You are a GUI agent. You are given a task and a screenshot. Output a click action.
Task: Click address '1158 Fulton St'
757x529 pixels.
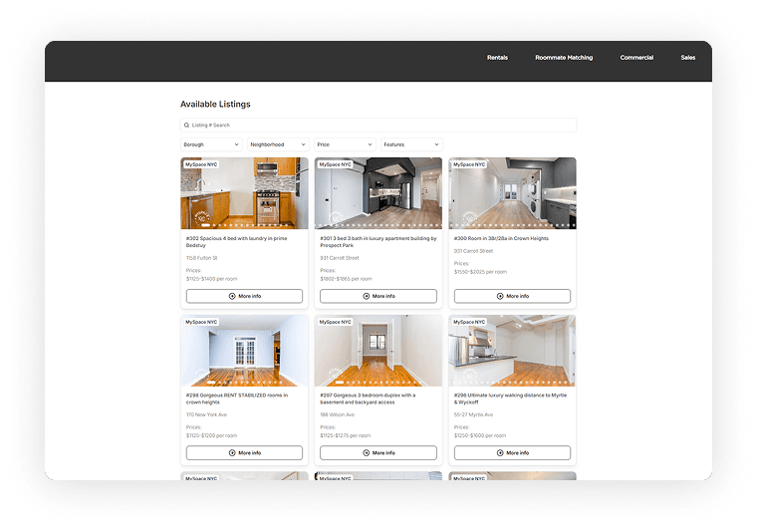pos(202,258)
